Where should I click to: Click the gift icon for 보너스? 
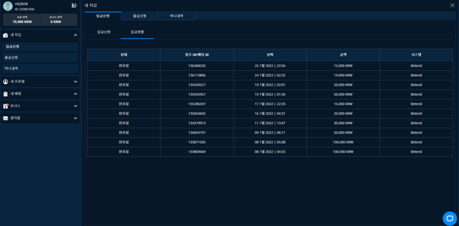coord(5,106)
